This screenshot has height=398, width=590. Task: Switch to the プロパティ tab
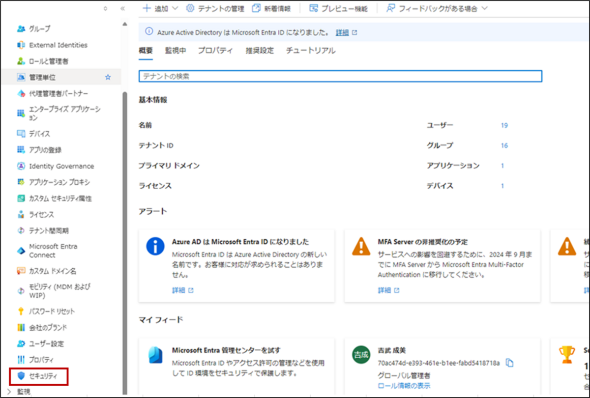215,51
